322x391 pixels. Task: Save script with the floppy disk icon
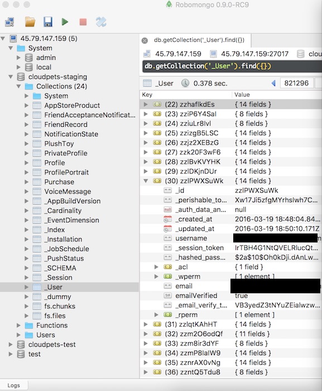48,22
